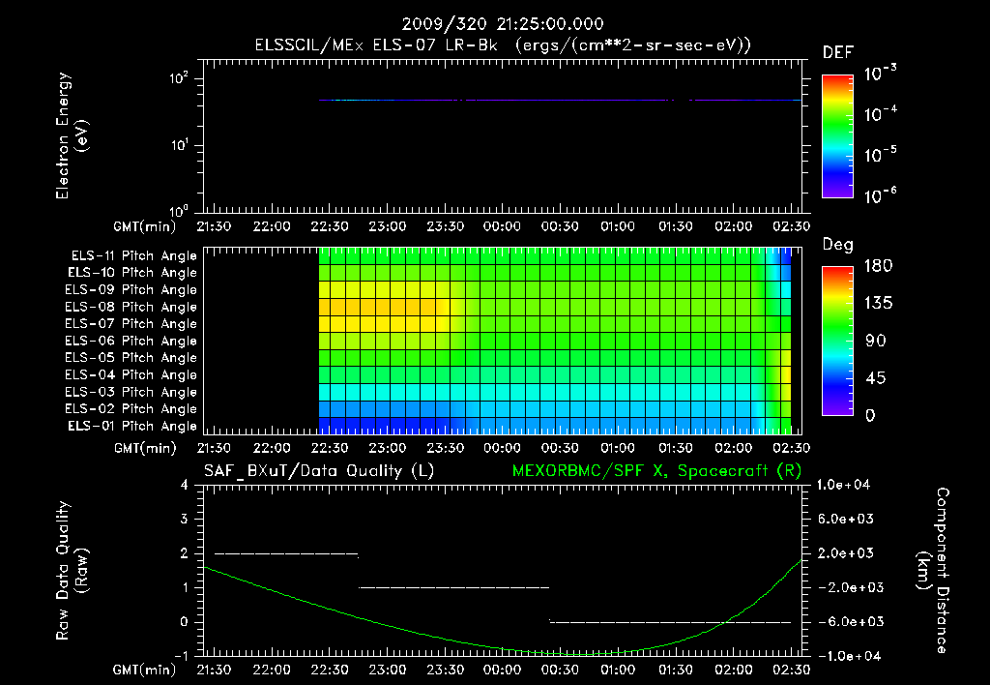The width and height of the screenshot is (990, 685).
Task: Click 02:30 time tick under the bottom panel
Action: (791, 670)
